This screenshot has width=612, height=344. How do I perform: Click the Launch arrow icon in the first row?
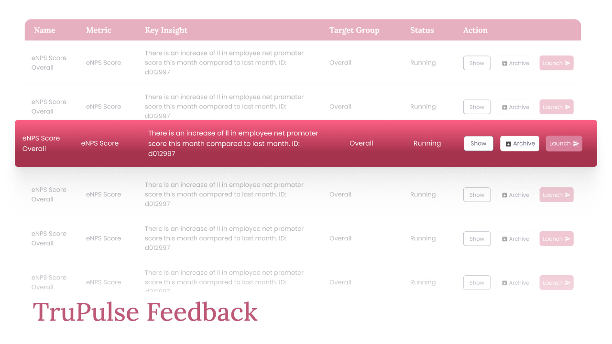568,63
